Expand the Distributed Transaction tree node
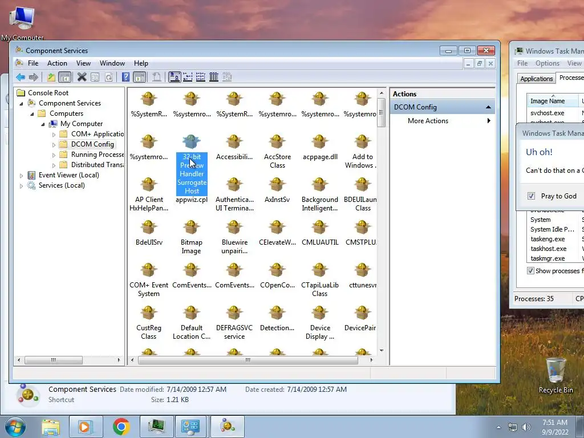The height and width of the screenshot is (438, 584). point(54,165)
